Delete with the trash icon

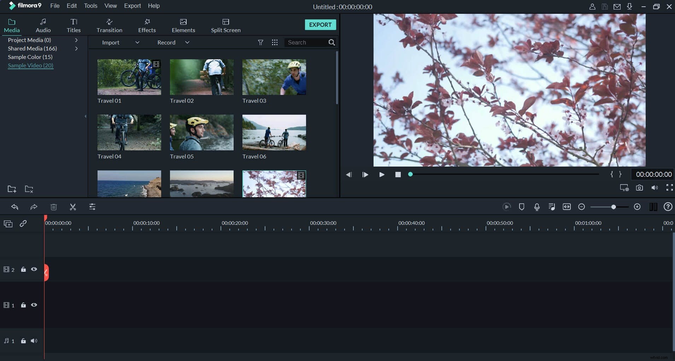click(x=54, y=207)
